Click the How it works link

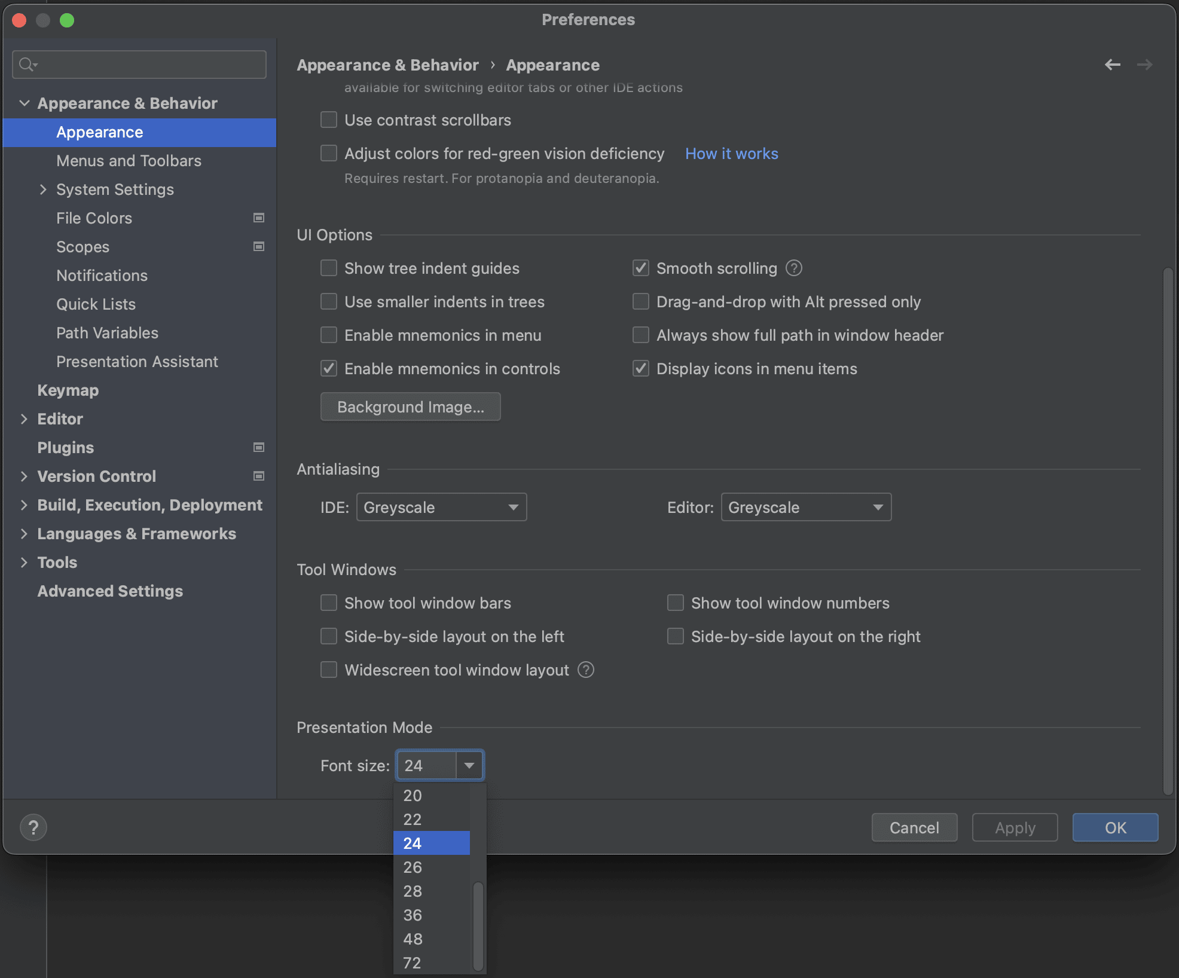[x=731, y=154]
